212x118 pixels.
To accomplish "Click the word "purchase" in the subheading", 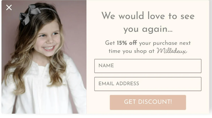I will [x=165, y=43].
